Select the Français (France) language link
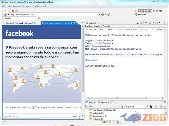Viewport: 169px width, 126px height. (48, 108)
